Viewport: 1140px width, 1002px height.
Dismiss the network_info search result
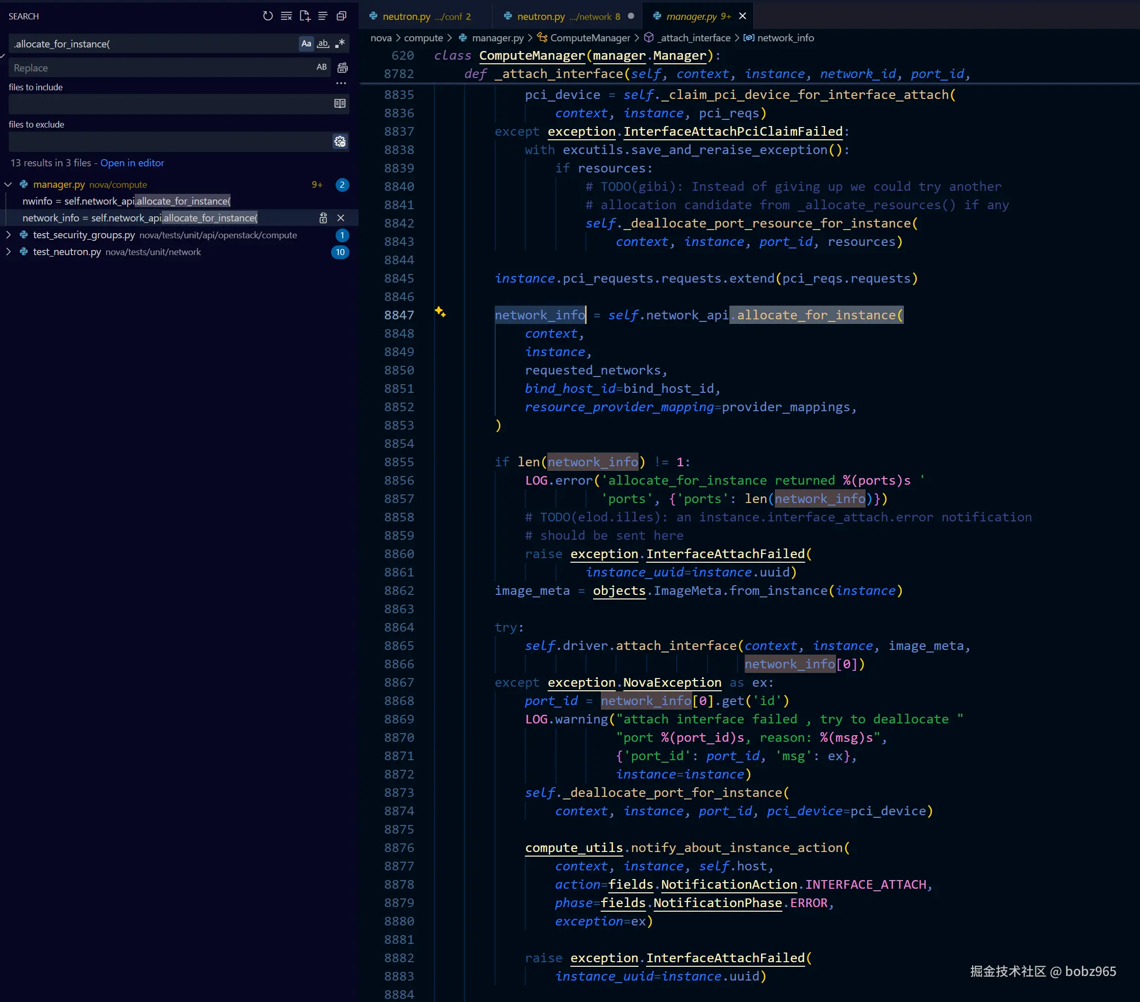pyautogui.click(x=341, y=218)
